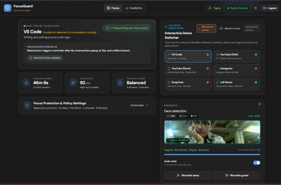The image size is (281, 185).
Task: Select the Snapchat simulation card
Action: coord(188,84)
